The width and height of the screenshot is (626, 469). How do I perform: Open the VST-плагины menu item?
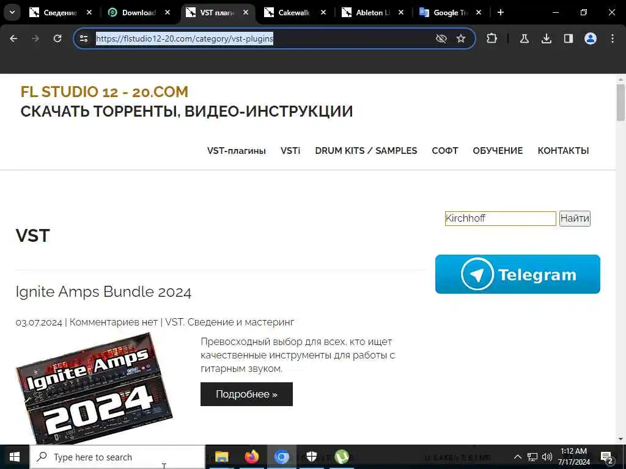click(237, 151)
